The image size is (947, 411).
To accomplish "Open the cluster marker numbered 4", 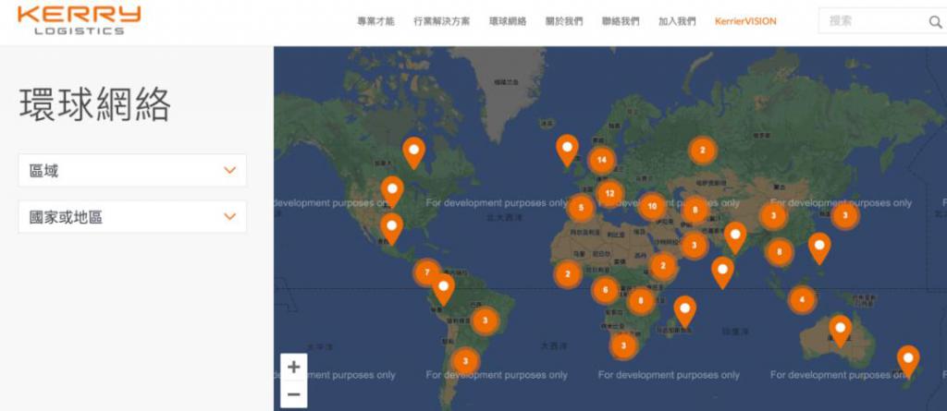I will tap(802, 299).
